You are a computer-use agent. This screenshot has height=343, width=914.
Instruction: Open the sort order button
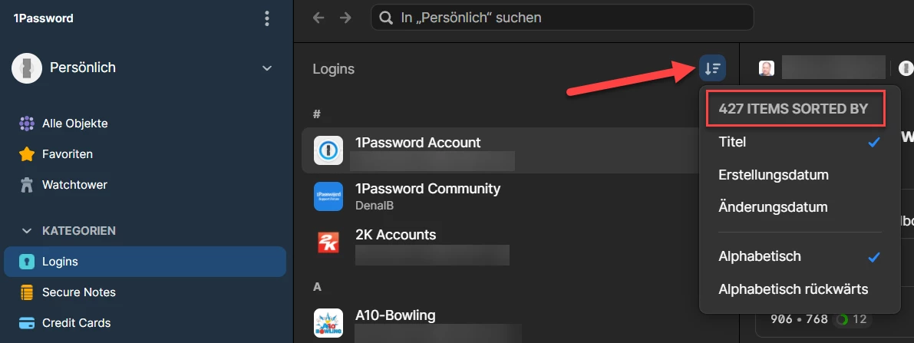pos(712,68)
